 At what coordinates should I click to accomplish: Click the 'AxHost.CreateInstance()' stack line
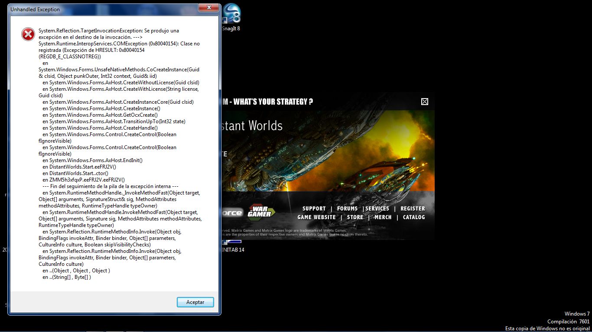click(101, 109)
